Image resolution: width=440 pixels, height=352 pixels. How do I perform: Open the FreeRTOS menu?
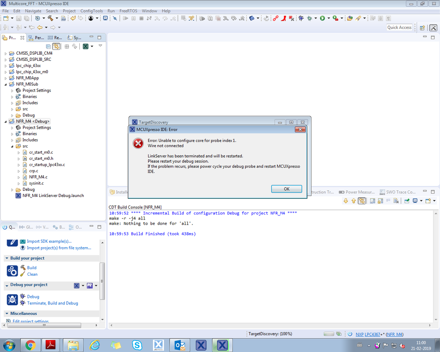click(x=128, y=11)
